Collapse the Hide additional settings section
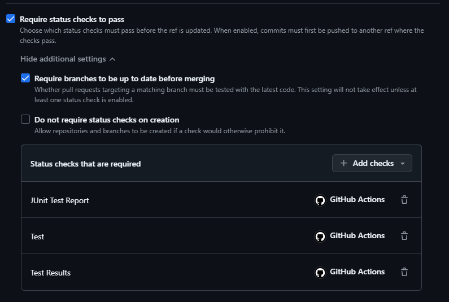 click(63, 59)
